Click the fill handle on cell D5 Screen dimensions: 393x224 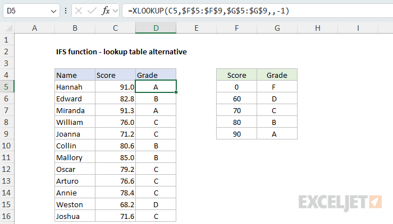pos(176,92)
